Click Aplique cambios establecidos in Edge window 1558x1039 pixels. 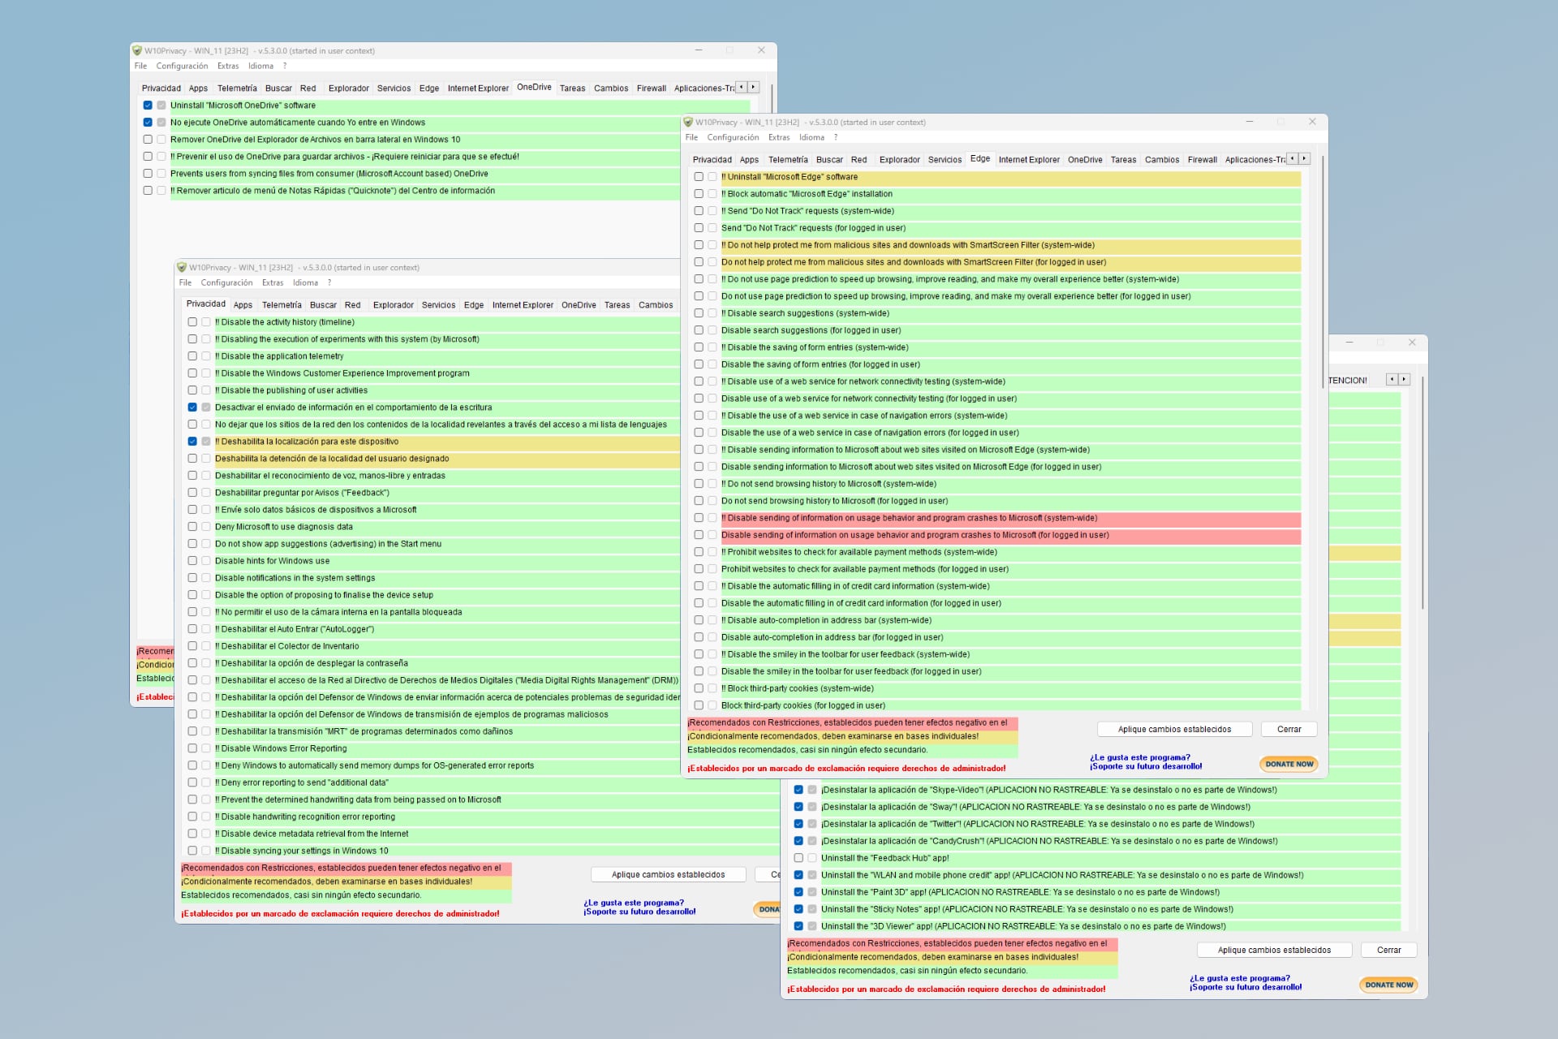1174,730
